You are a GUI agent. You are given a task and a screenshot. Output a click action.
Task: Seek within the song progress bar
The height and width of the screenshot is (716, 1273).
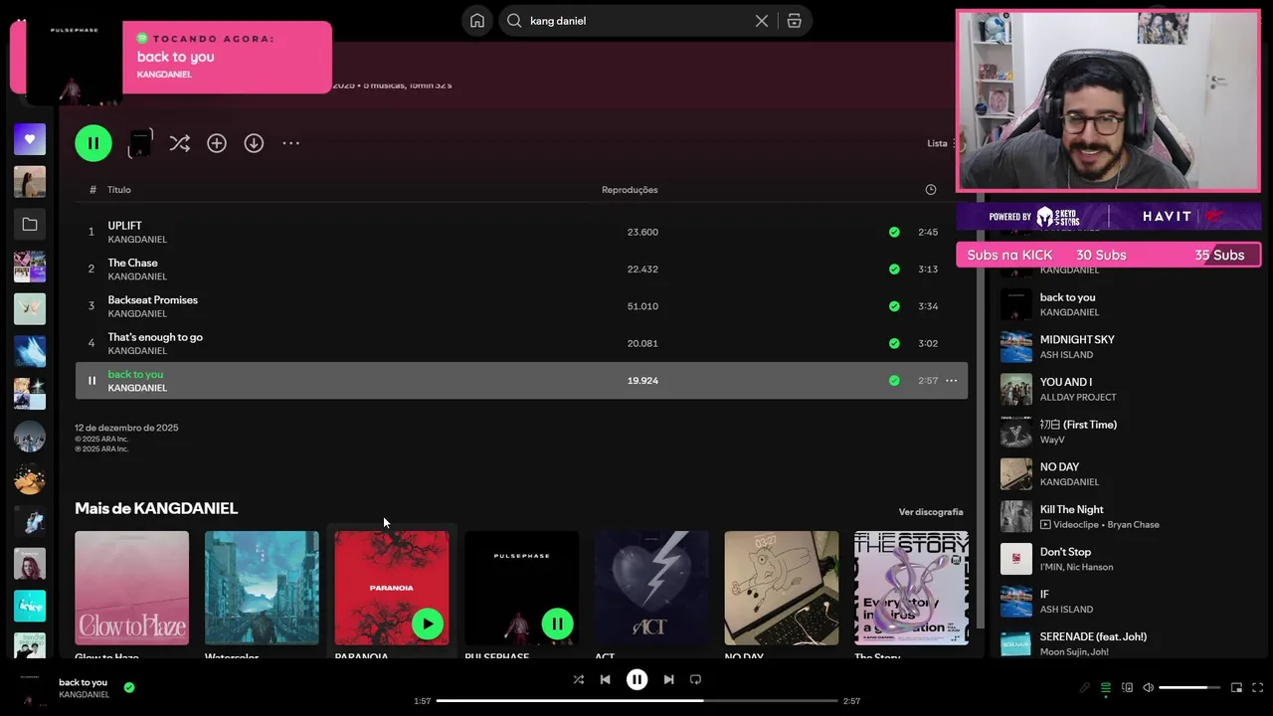[637, 701]
